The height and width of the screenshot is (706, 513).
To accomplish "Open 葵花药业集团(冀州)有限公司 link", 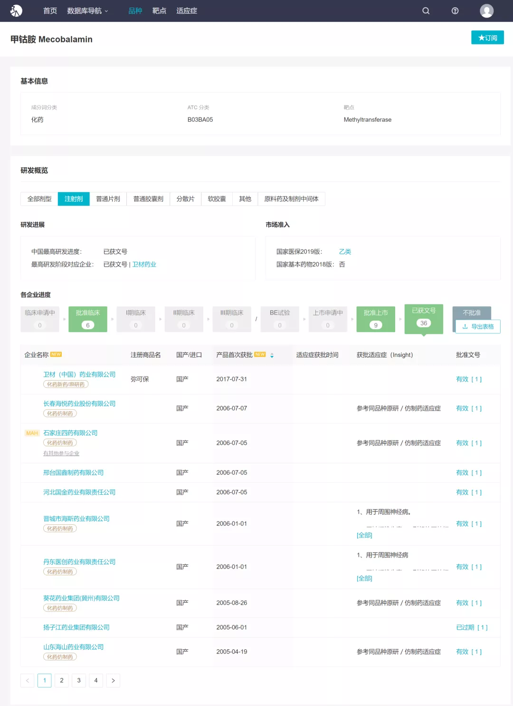I will 81,598.
